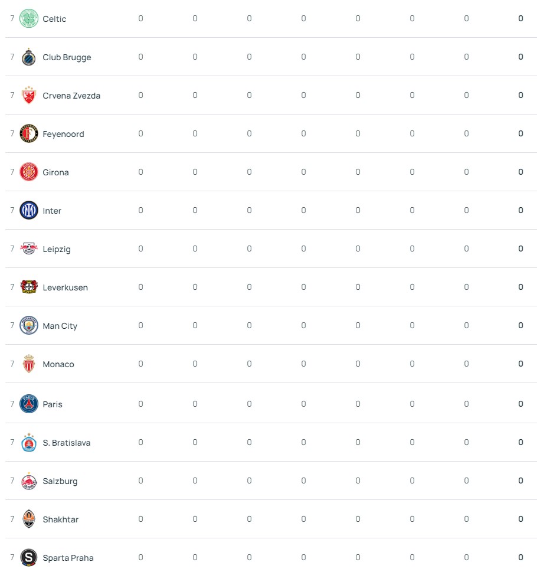
Task: Click the Club Brugge crest icon
Action: (29, 57)
